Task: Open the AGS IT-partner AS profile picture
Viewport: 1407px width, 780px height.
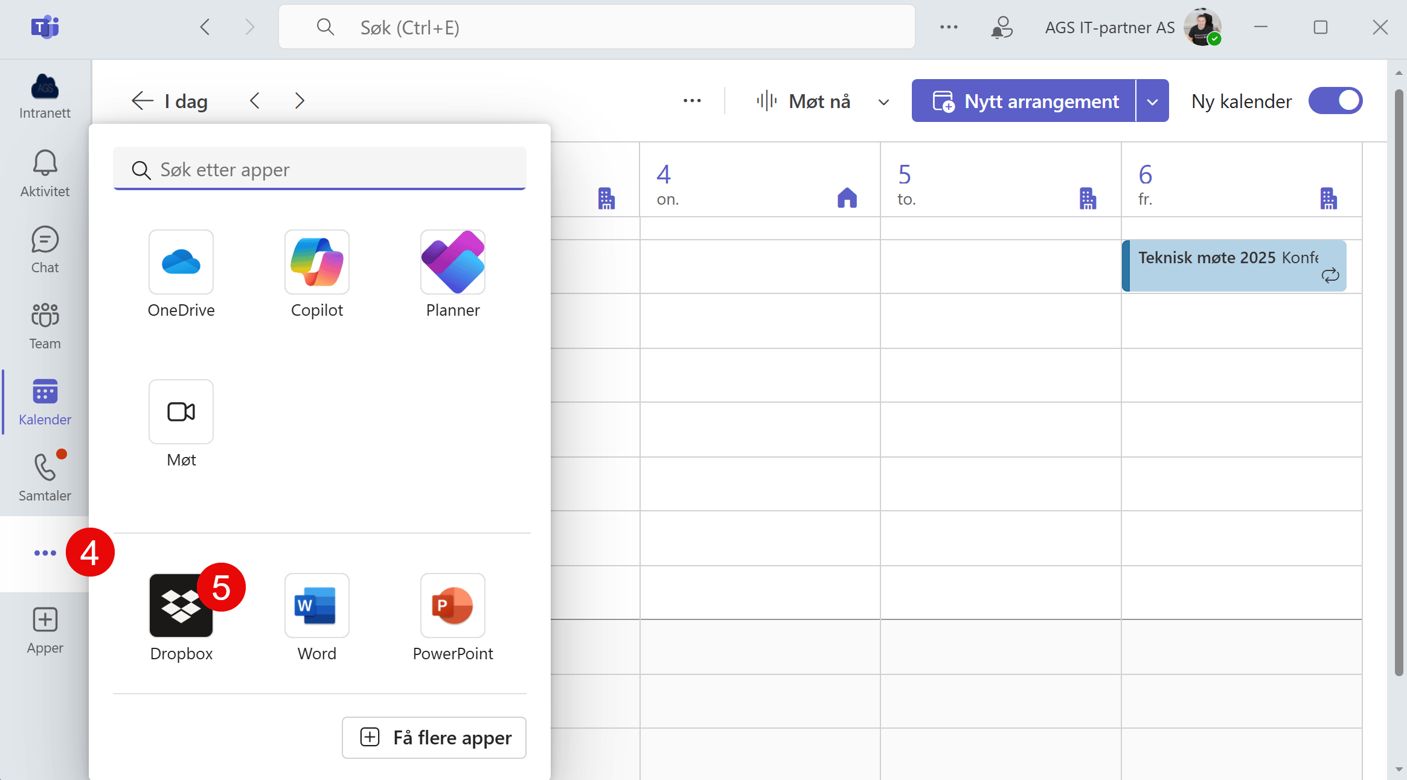Action: tap(1202, 27)
